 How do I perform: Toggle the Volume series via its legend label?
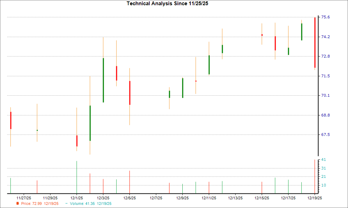click(78, 203)
